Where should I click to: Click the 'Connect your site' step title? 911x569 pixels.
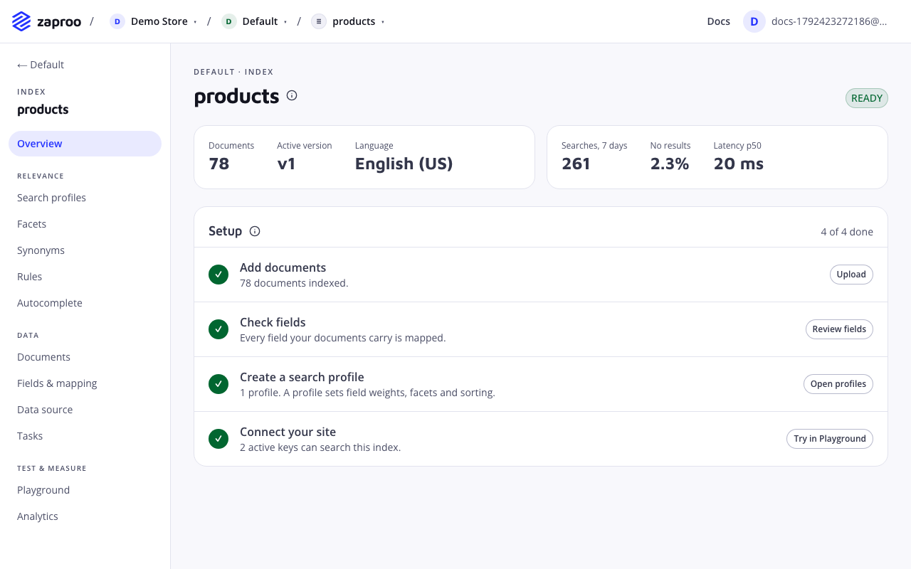[288, 432]
